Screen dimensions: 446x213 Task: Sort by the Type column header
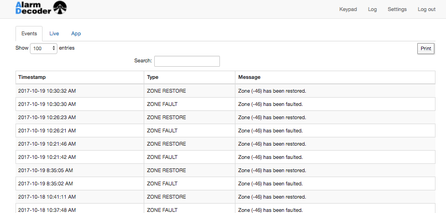tap(190, 77)
